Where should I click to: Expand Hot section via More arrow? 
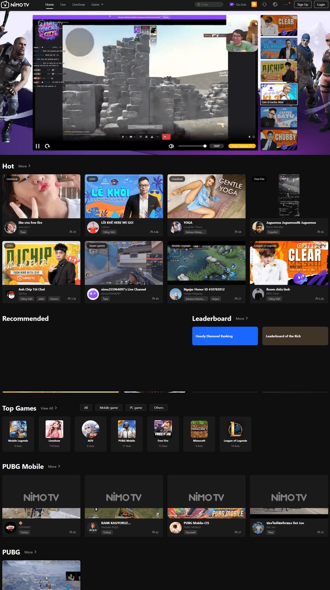(24, 166)
